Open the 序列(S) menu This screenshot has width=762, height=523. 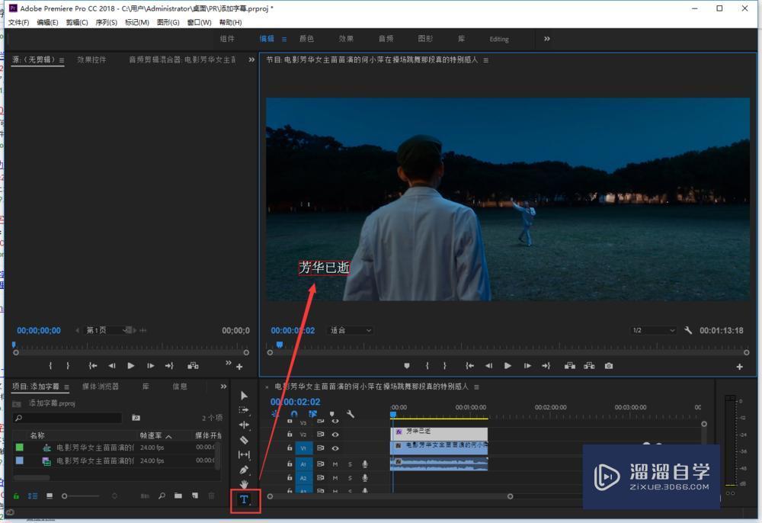coord(107,23)
